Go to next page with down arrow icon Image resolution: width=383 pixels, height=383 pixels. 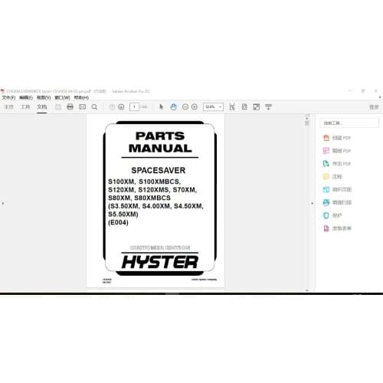click(121, 107)
